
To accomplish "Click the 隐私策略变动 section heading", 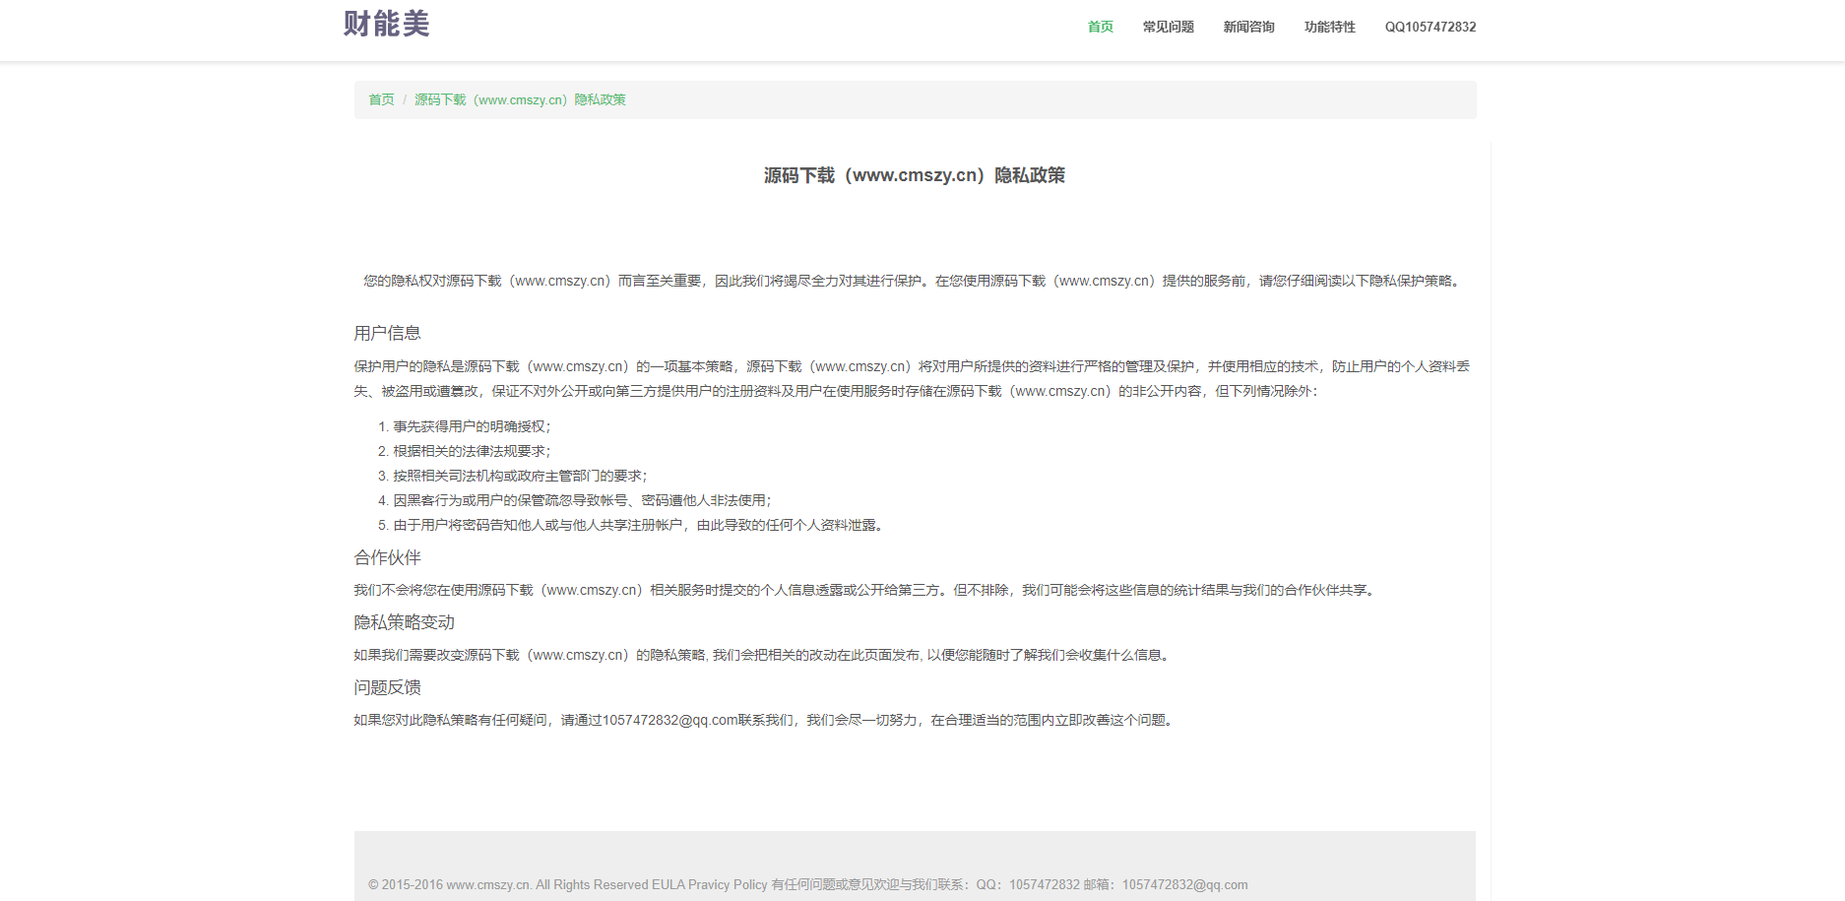I will (404, 622).
